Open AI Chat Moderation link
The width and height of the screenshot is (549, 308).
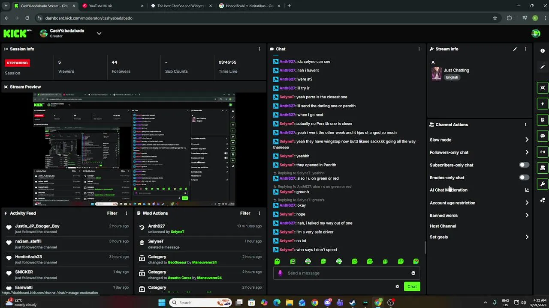[x=449, y=190]
